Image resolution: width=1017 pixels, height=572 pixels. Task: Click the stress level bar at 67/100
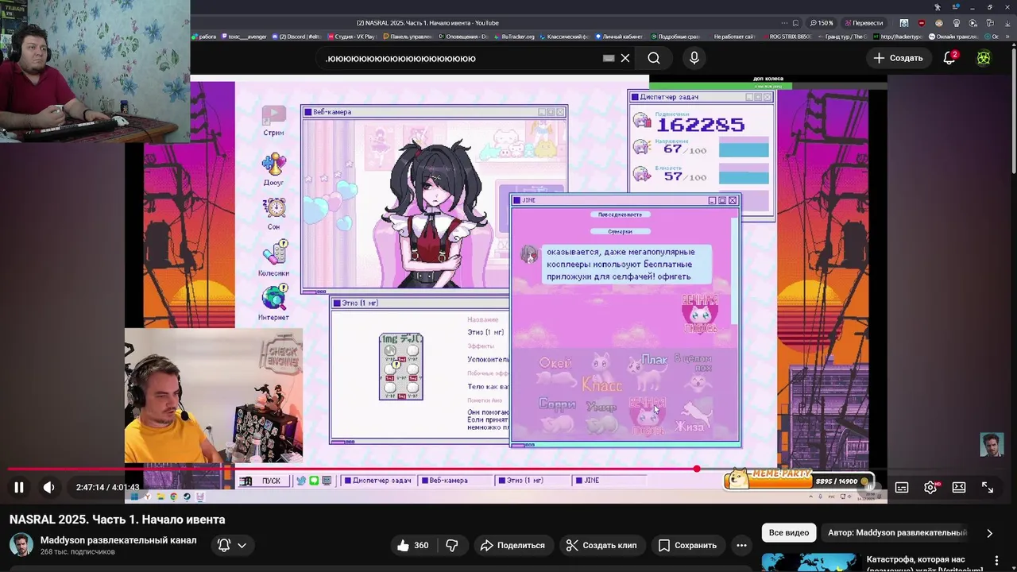click(x=744, y=149)
